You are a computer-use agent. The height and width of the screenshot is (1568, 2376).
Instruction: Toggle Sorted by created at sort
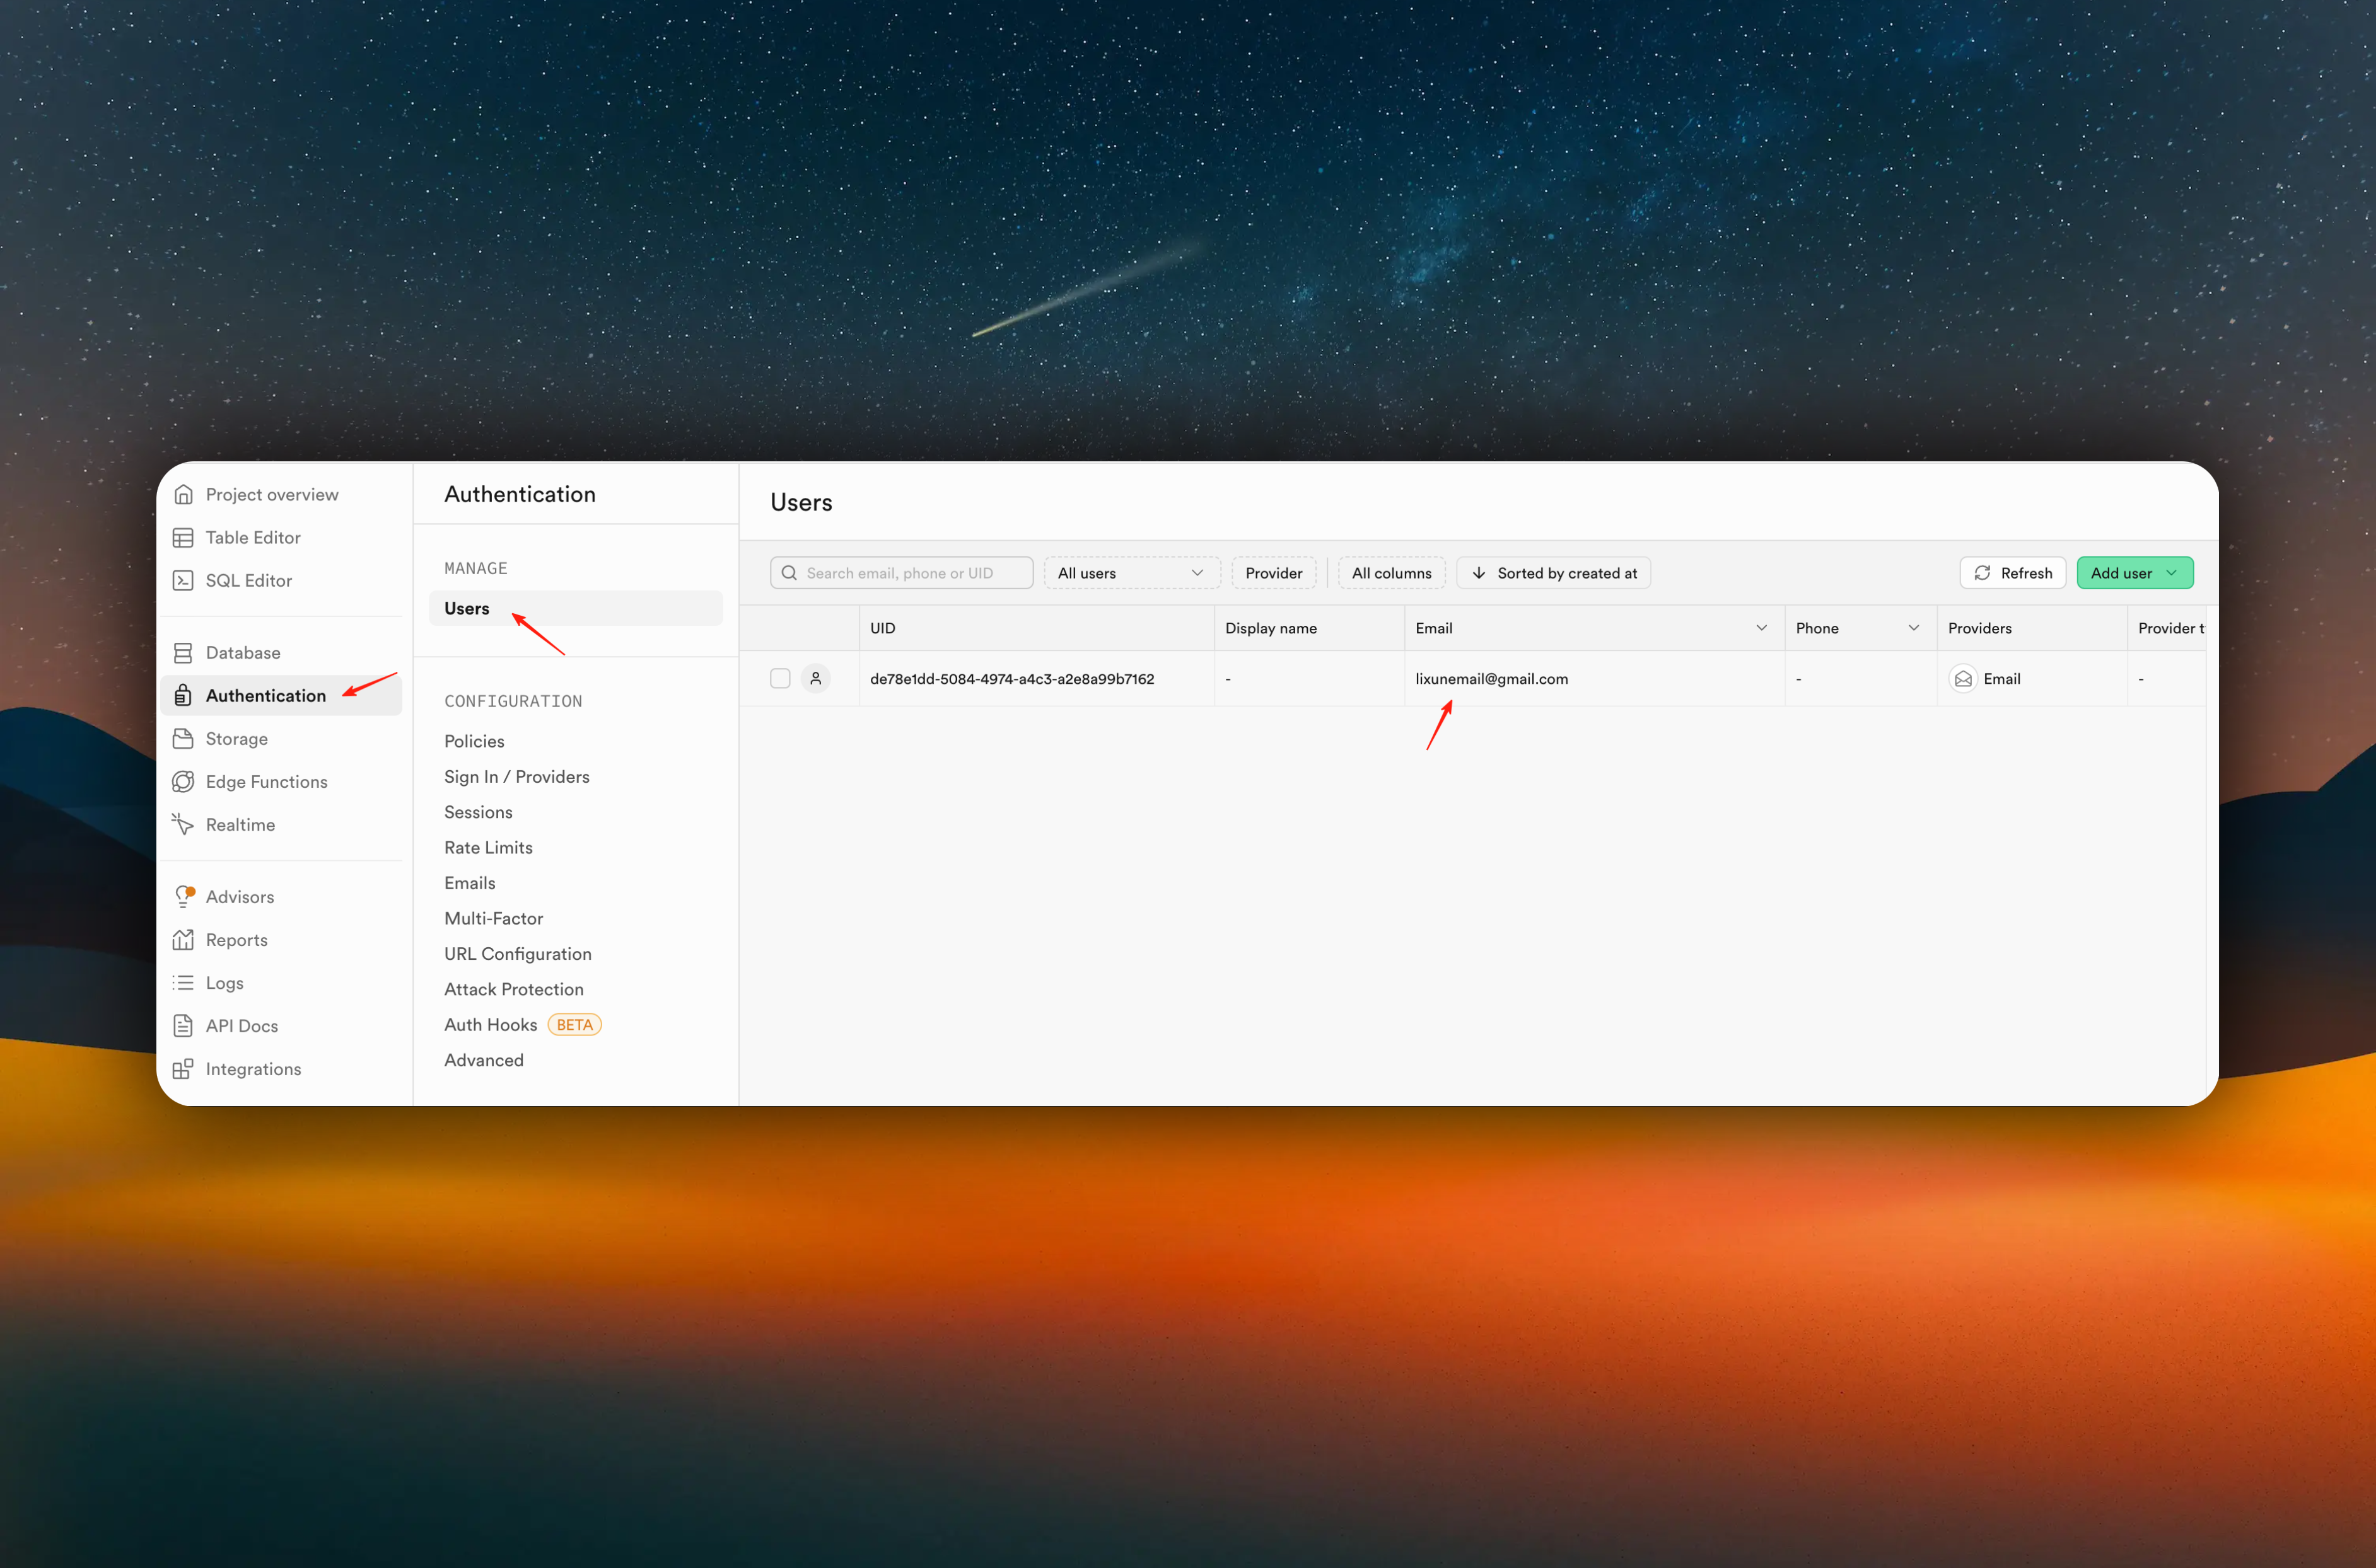(x=1552, y=573)
